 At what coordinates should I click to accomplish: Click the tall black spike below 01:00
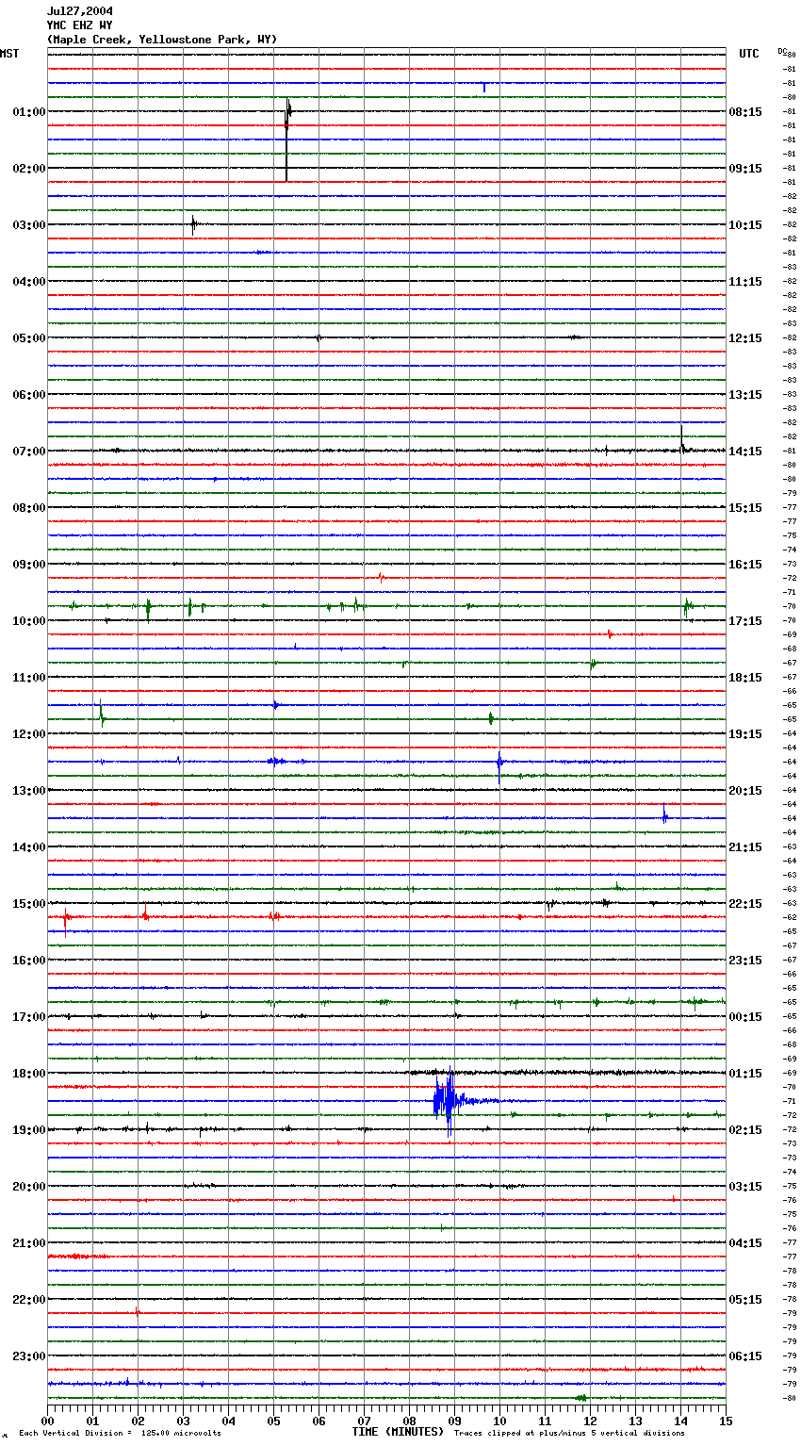287,139
